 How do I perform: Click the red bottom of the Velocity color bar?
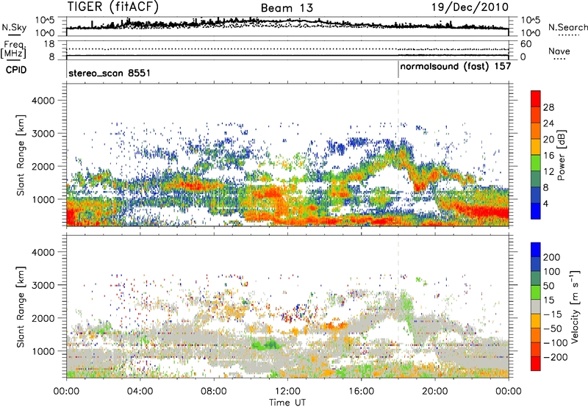point(536,364)
